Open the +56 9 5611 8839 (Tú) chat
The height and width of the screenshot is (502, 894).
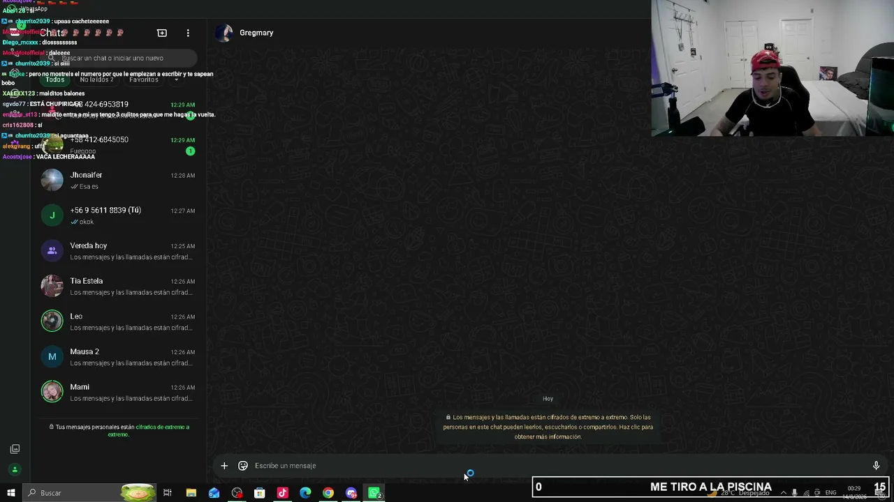(x=118, y=215)
